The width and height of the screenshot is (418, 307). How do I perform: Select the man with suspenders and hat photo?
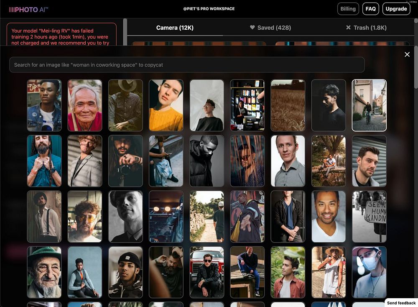pos(44,217)
